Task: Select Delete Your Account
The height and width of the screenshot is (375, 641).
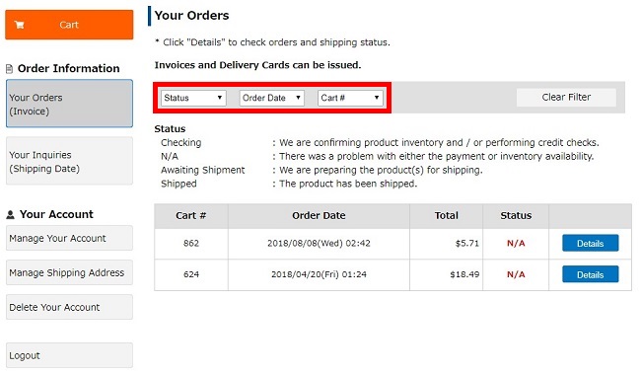Action: point(69,307)
